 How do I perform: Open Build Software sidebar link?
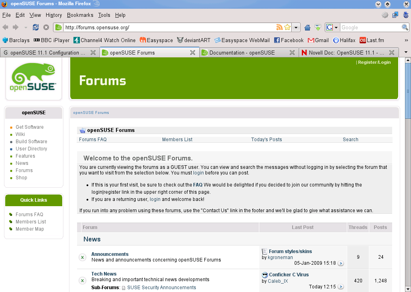[31, 142]
